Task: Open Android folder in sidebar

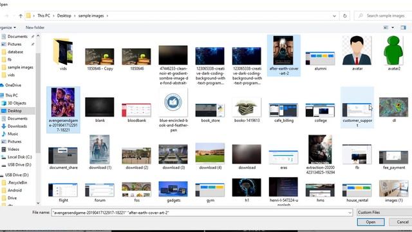Action: pyautogui.click(x=15, y=190)
